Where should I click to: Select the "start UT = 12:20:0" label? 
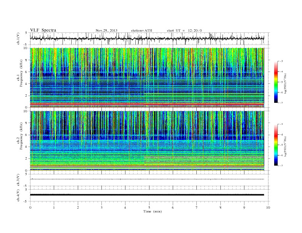tap(184, 30)
